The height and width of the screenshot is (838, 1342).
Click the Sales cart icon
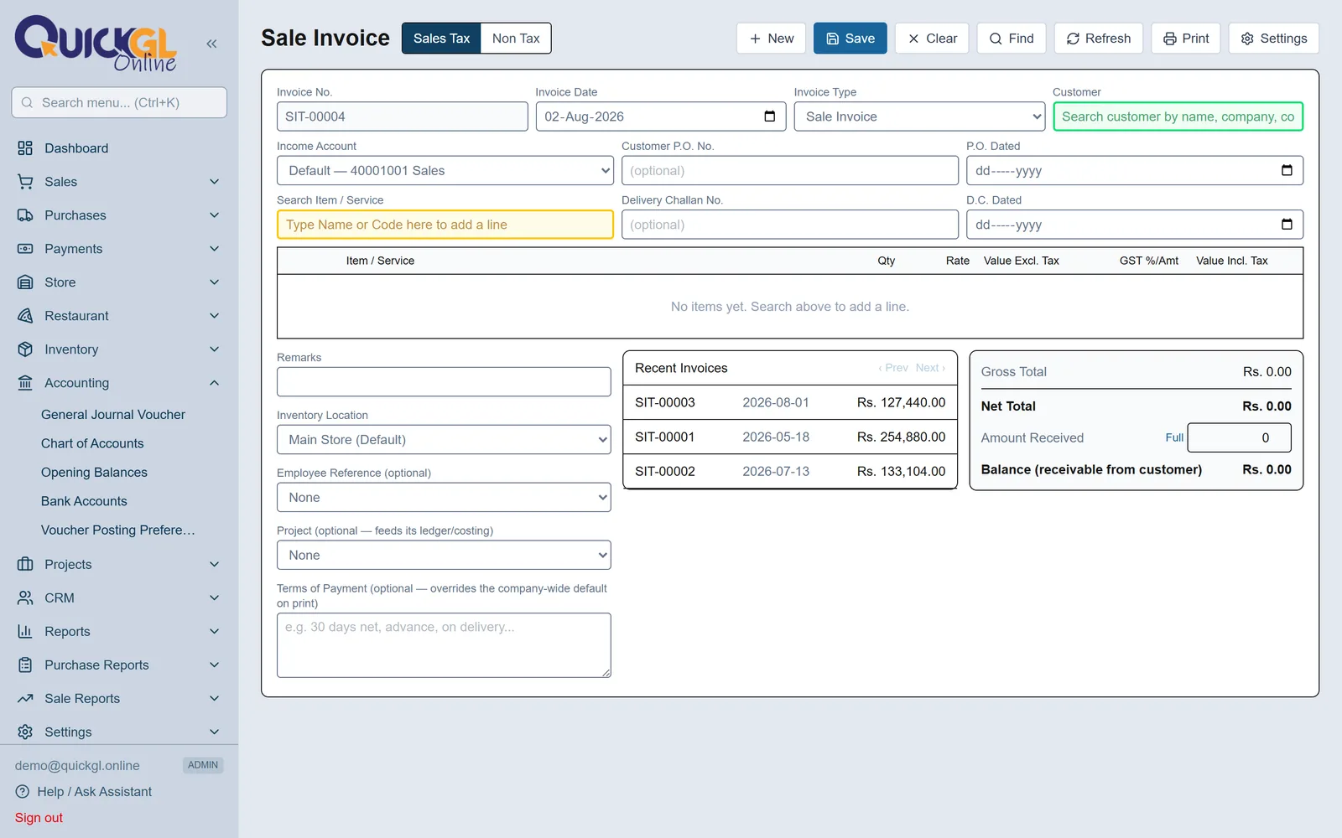[x=25, y=182]
